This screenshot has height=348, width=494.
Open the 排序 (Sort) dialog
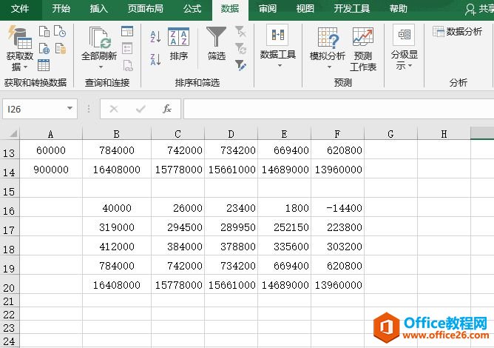click(x=178, y=44)
